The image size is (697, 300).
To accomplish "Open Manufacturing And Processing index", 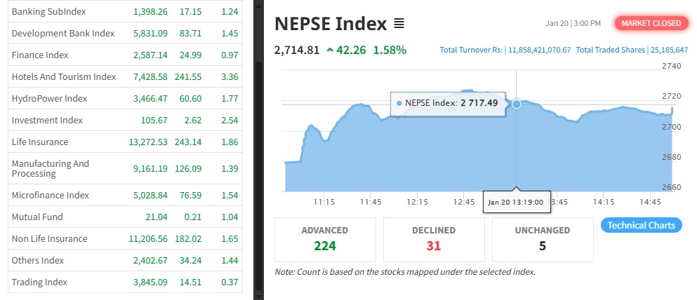I will tap(51, 168).
